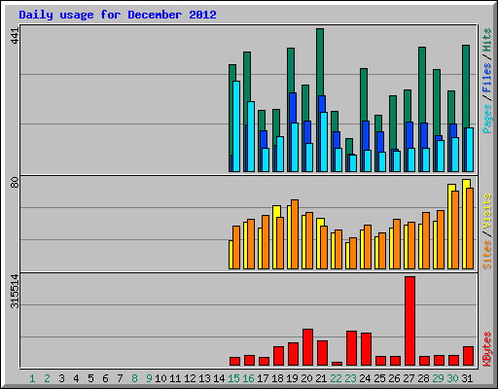Screen dimensions: 498x389
Task: Click the red KBytes bar for day 23
Action: pyautogui.click(x=351, y=348)
